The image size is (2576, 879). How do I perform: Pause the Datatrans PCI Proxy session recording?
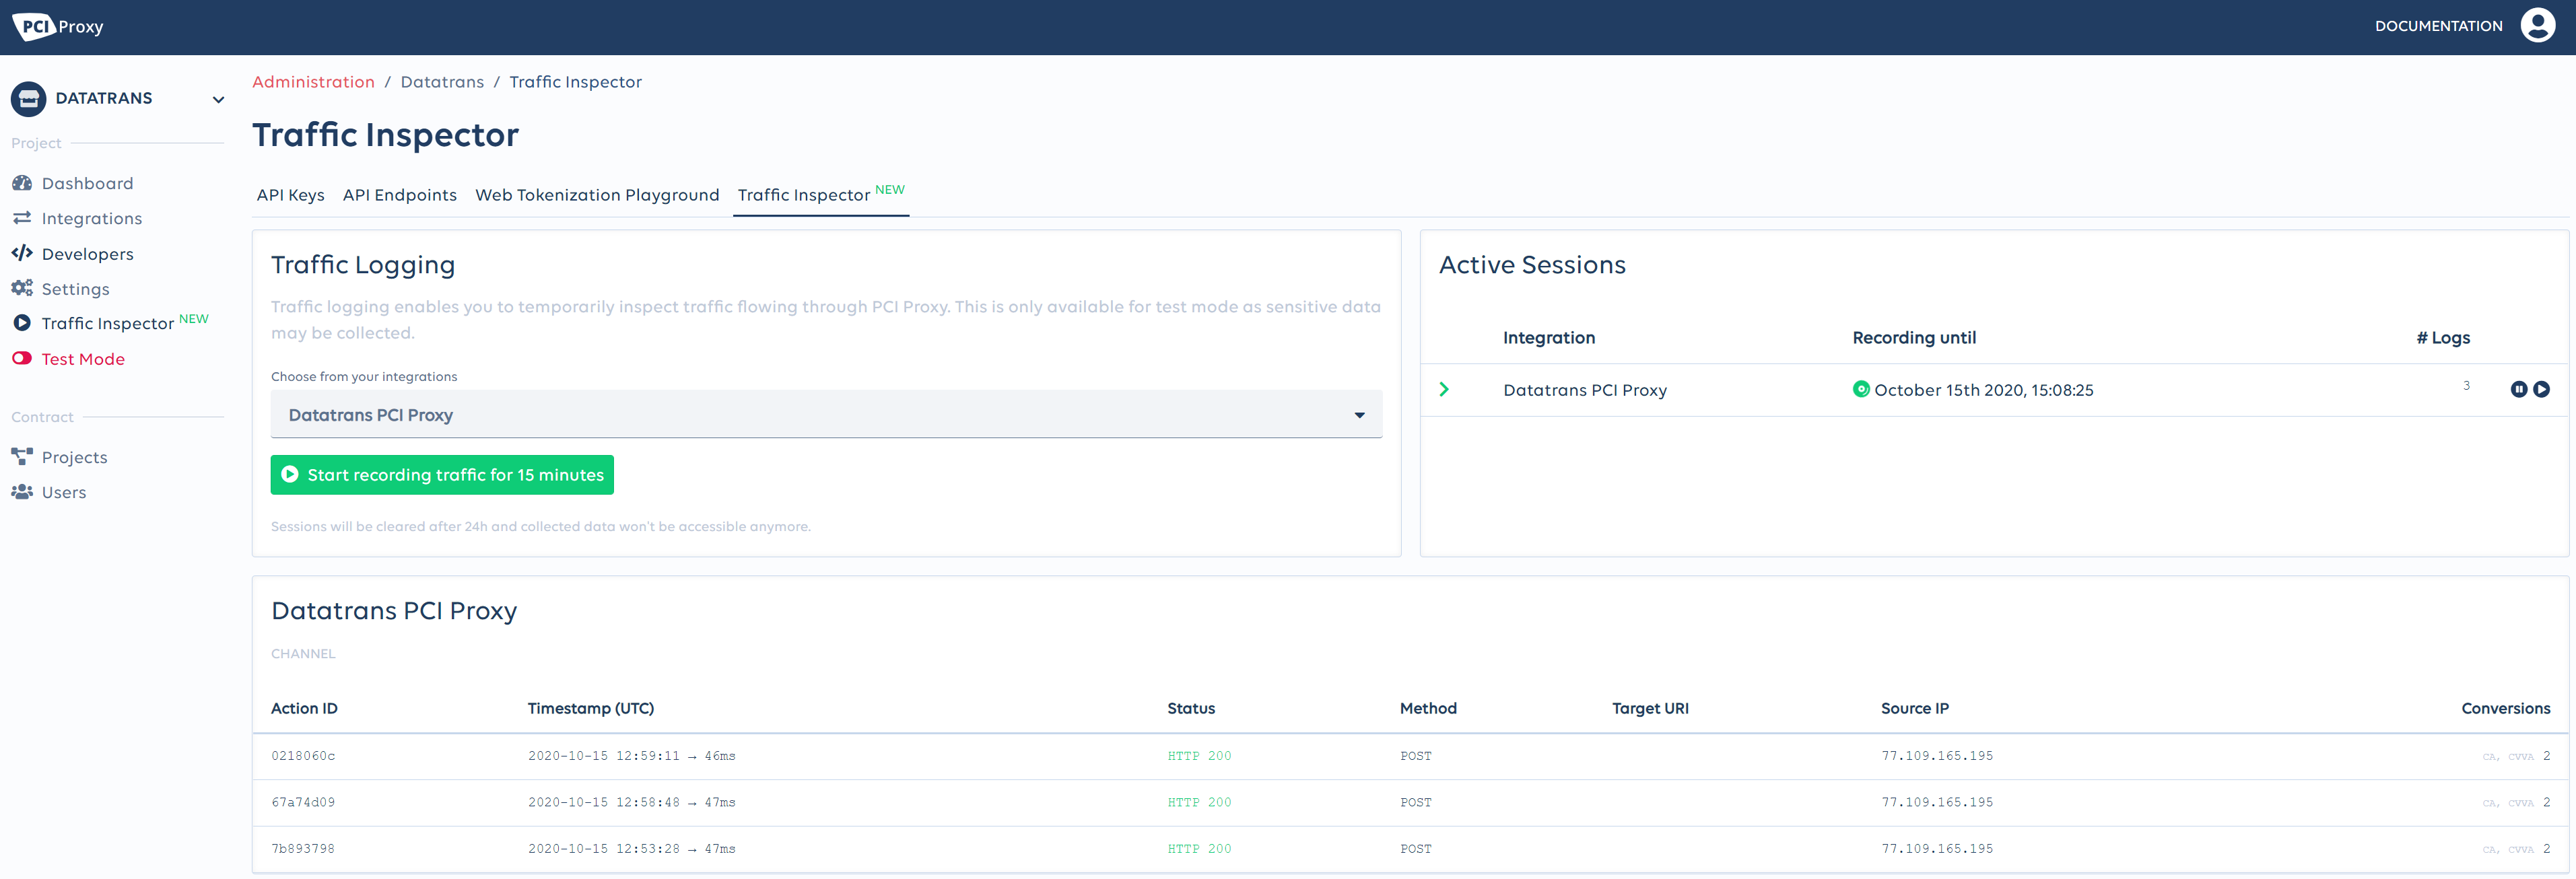pos(2518,389)
